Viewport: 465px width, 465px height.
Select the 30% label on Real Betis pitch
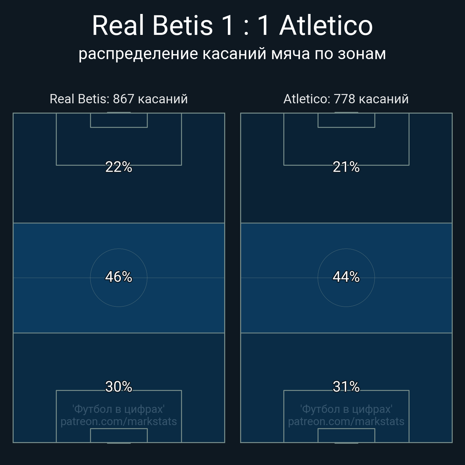click(119, 387)
